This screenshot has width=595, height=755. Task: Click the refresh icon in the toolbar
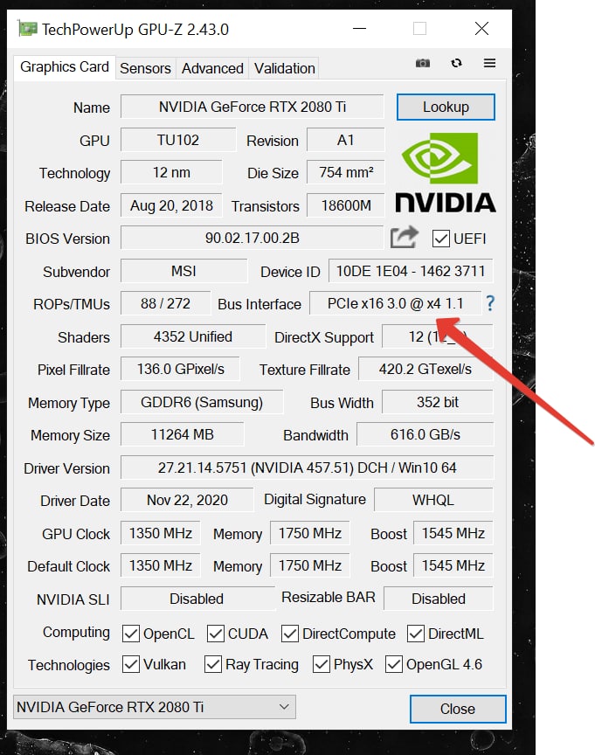click(x=456, y=63)
